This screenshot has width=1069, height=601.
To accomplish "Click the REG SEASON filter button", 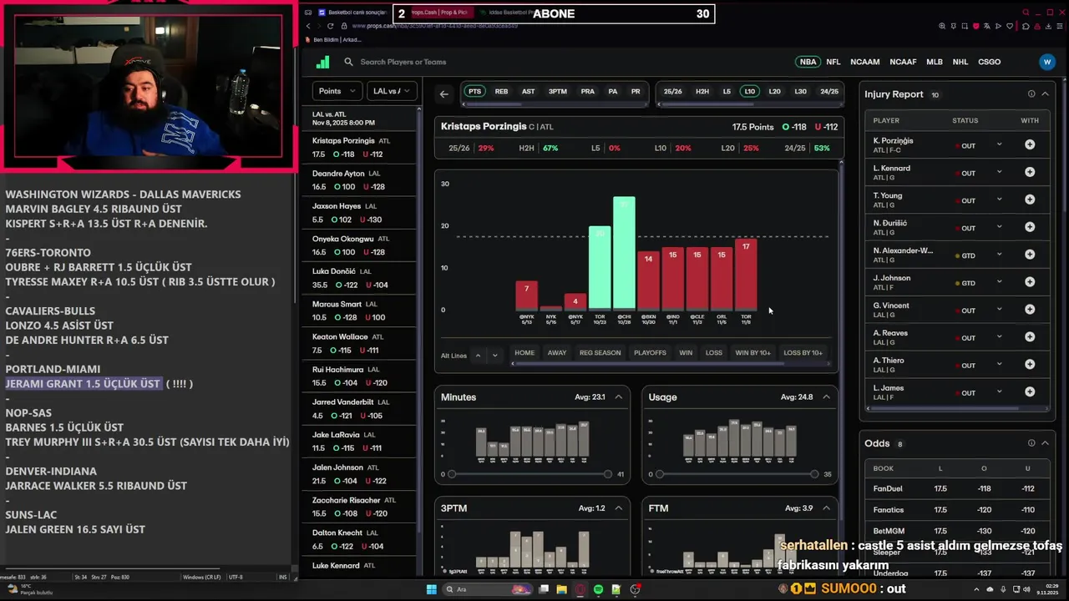I will (600, 352).
